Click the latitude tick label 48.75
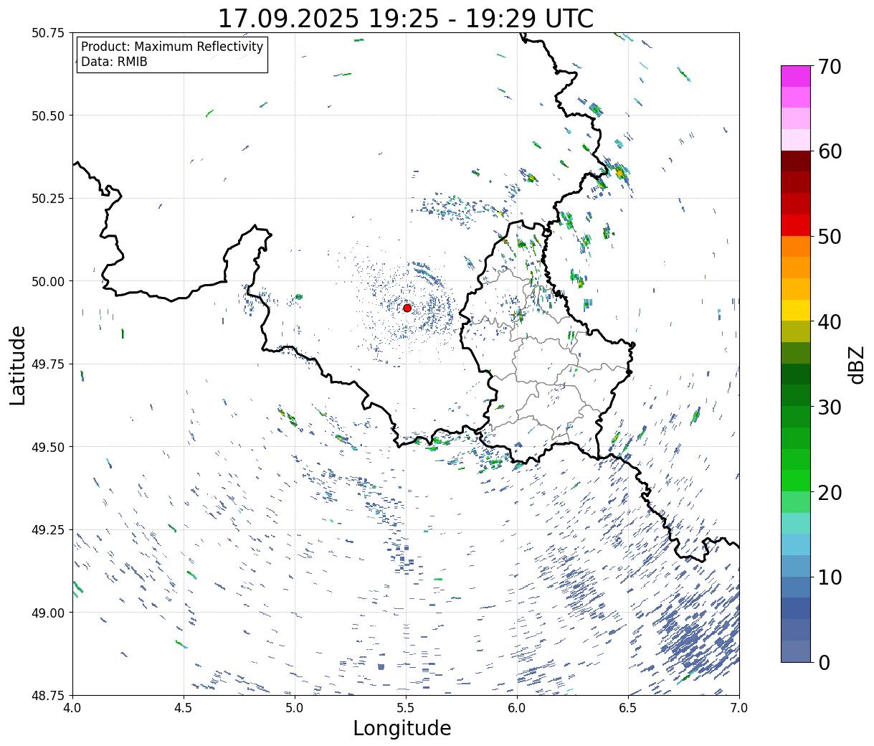This screenshot has width=874, height=746. pyautogui.click(x=48, y=695)
